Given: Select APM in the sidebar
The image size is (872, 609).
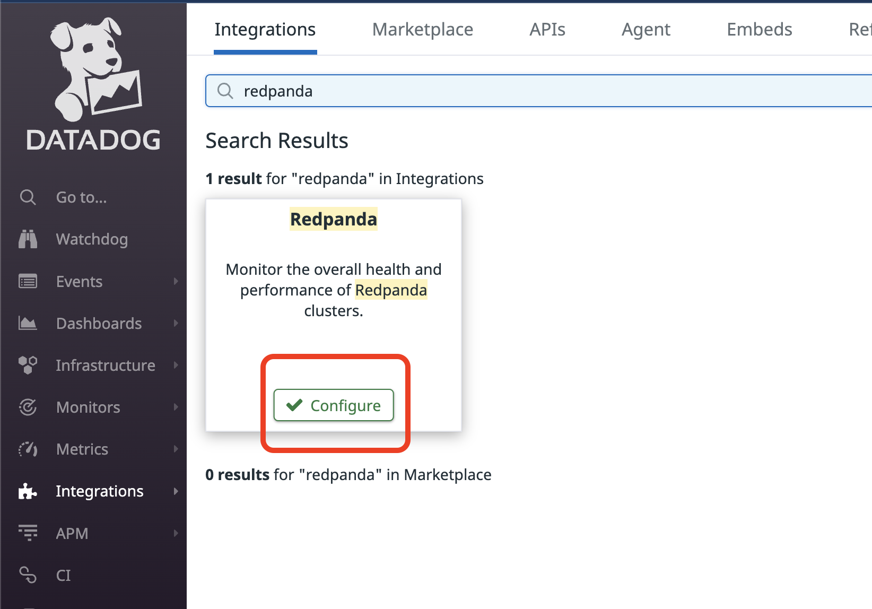Looking at the screenshot, I should 72,533.
